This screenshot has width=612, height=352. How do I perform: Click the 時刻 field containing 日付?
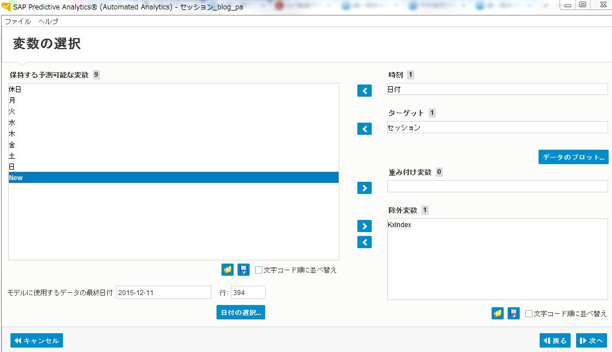click(x=497, y=89)
